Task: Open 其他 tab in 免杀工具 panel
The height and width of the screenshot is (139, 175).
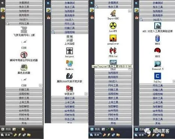Action: point(113,123)
